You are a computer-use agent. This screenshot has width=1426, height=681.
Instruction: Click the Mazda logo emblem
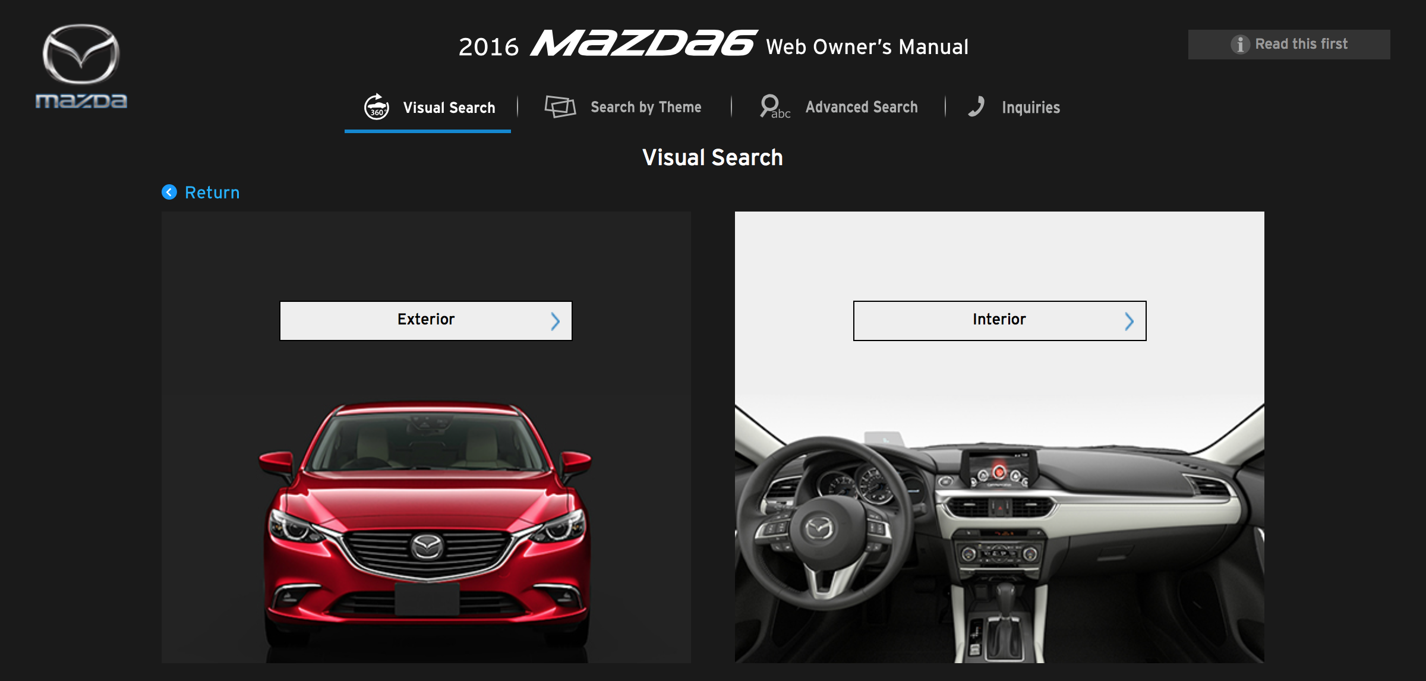pos(81,54)
